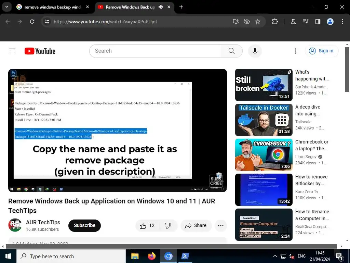This screenshot has height=263, width=350.
Task: Click the horizontal scrollbar at the bottom
Action: coord(171,246)
